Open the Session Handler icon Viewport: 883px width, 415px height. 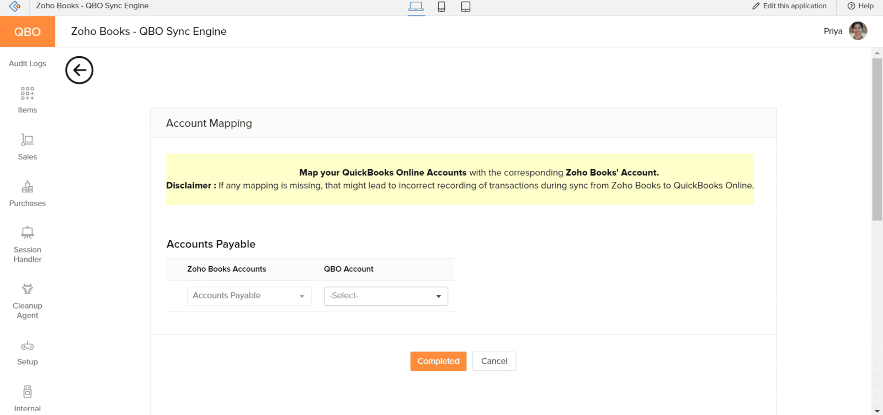tap(28, 233)
